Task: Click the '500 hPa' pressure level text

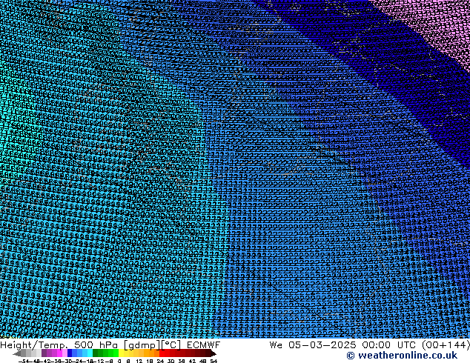Action: click(96, 345)
